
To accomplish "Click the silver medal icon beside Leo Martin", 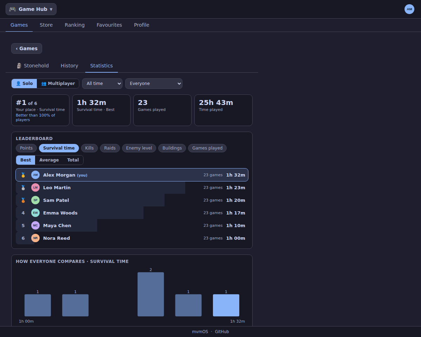I will pyautogui.click(x=23, y=187).
